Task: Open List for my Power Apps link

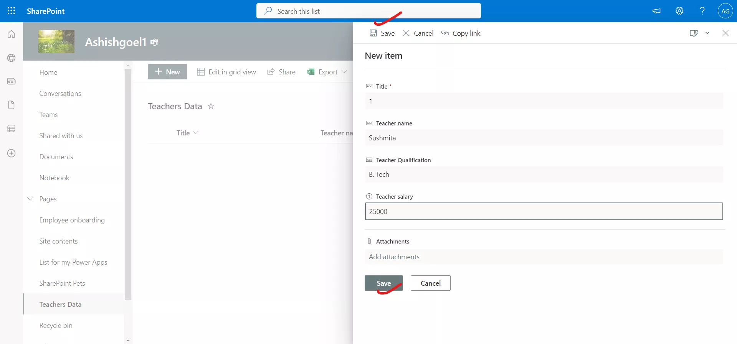Action: [73, 262]
